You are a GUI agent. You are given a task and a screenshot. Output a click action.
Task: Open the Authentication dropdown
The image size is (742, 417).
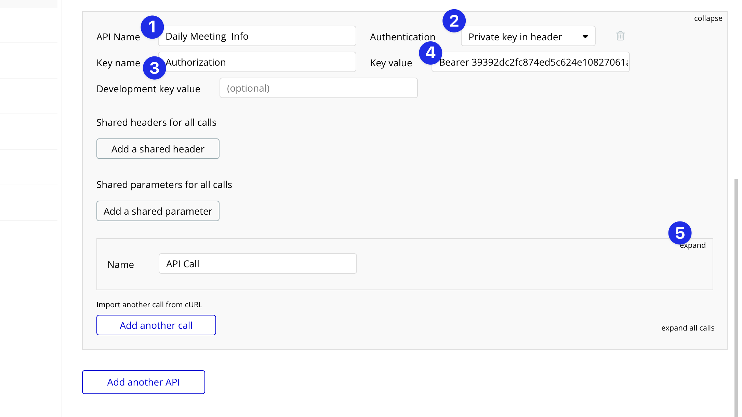click(528, 36)
